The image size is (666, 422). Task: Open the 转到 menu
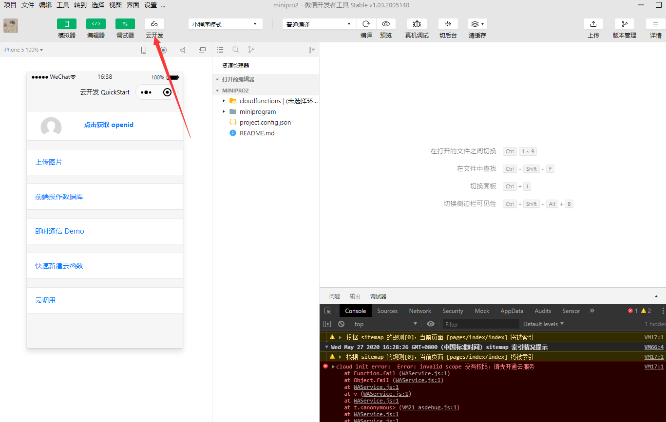click(x=80, y=5)
